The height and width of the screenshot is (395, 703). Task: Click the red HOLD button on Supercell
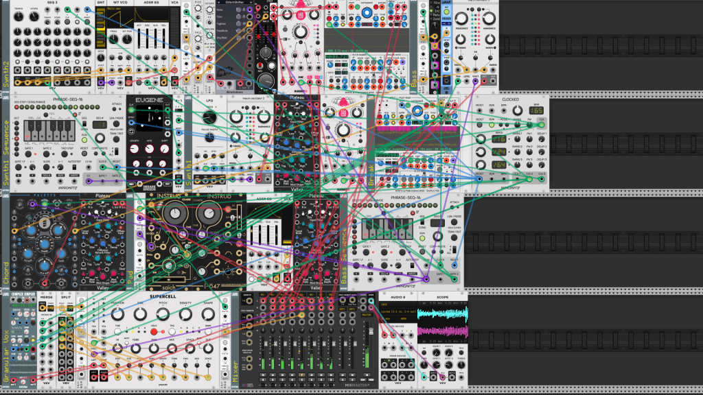pos(154,332)
